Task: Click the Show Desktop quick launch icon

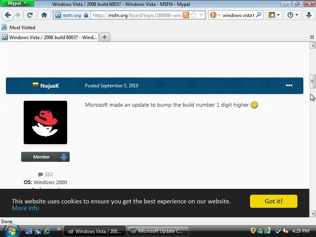Action: click(28, 231)
